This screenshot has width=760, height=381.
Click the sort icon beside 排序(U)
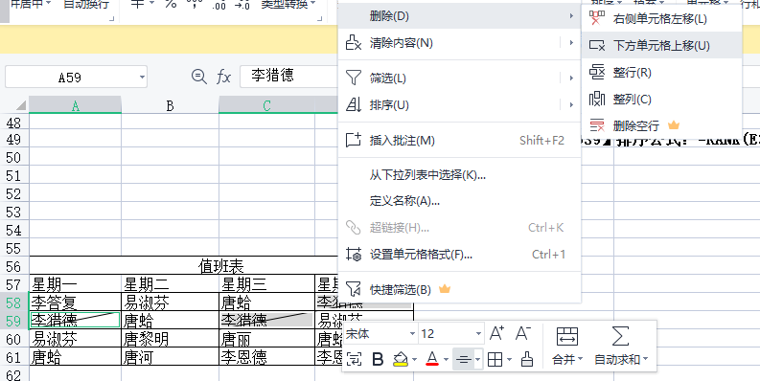tap(354, 104)
